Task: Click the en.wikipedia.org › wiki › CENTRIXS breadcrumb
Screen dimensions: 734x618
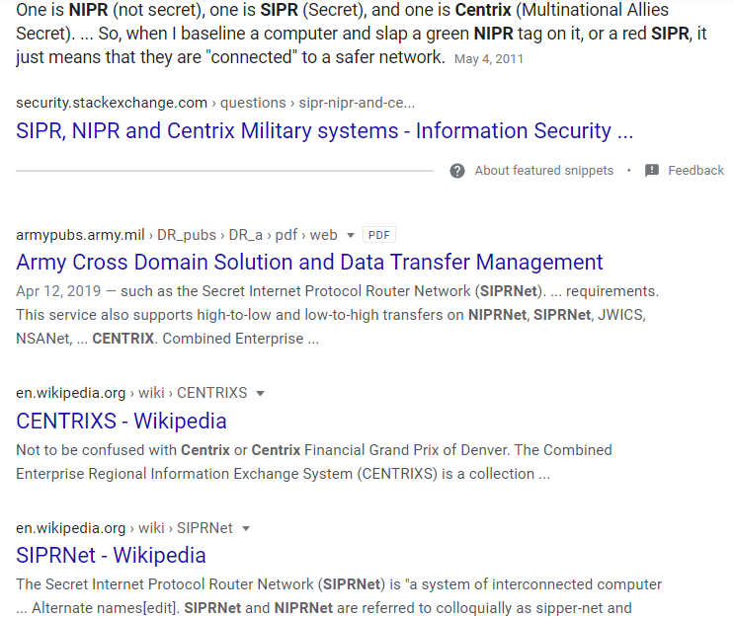Action: (131, 393)
